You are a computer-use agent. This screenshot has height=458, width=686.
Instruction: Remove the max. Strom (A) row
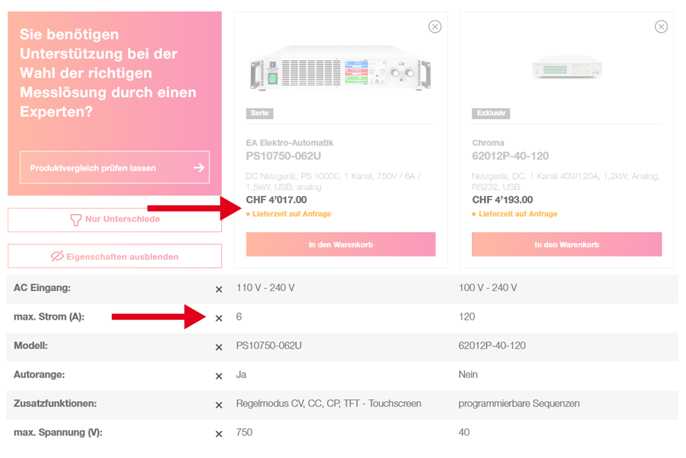[x=218, y=318]
